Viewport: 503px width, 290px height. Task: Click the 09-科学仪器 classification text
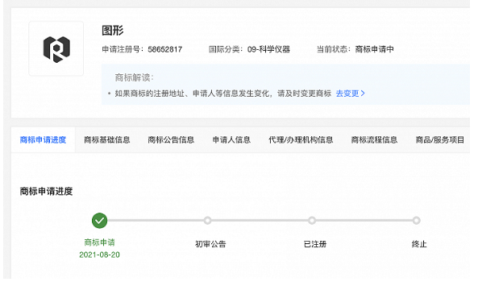coord(268,49)
